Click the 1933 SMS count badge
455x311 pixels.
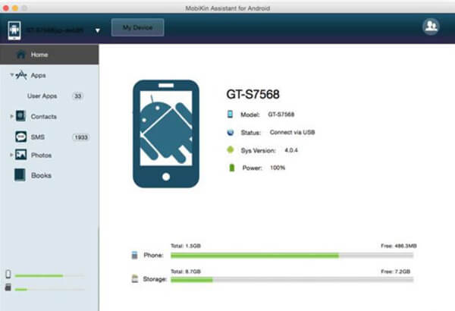pos(81,137)
